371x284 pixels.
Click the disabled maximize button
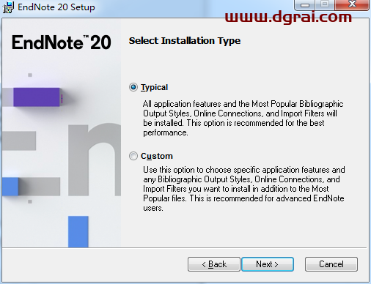pos(325,4)
